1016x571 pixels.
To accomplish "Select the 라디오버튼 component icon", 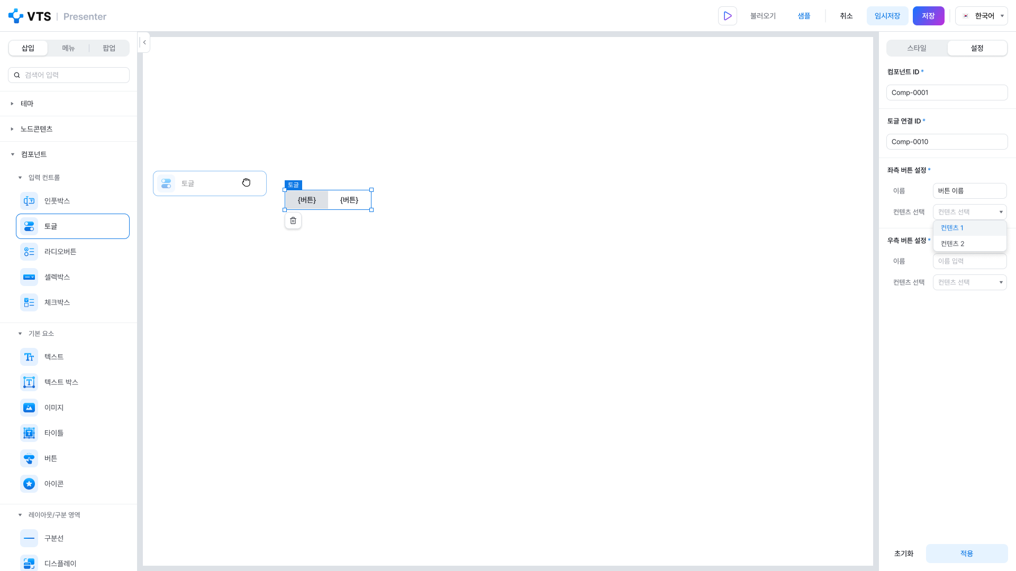I will click(x=29, y=252).
